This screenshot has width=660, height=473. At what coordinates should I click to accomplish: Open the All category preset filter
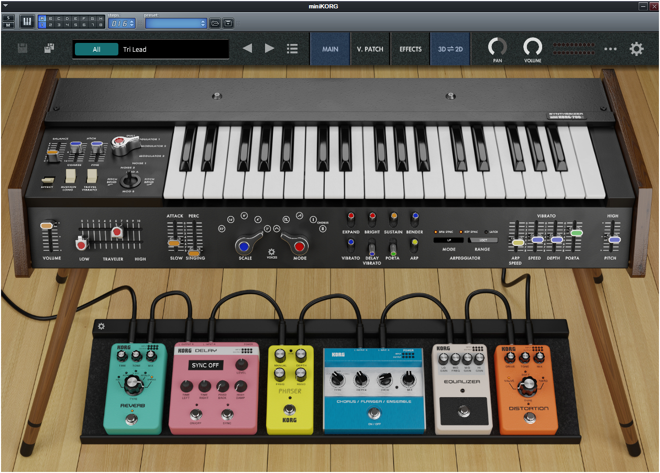pyautogui.click(x=96, y=49)
